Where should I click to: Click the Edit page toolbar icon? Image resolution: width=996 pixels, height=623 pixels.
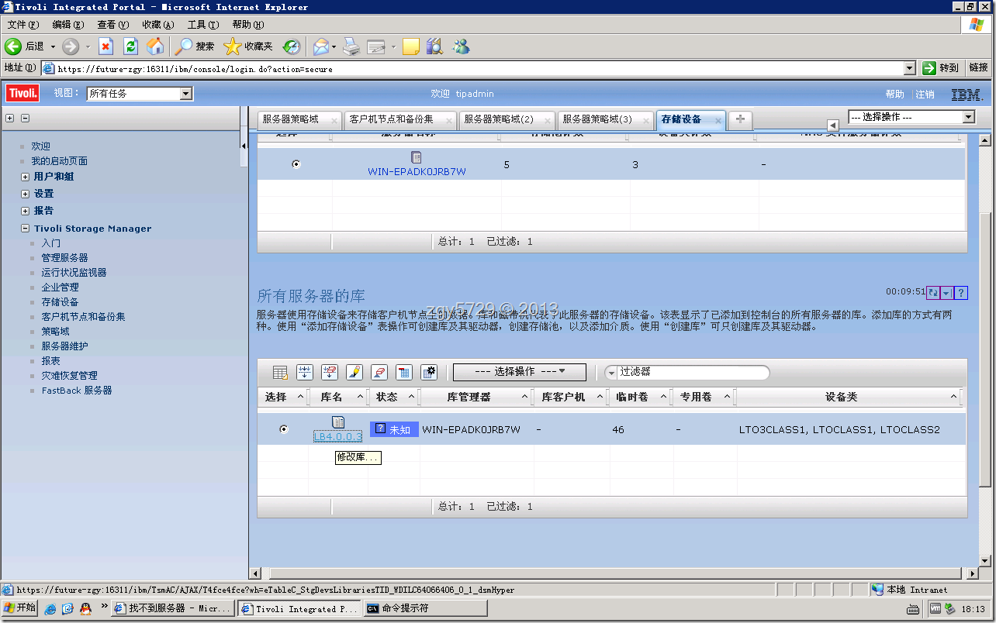pos(376,46)
